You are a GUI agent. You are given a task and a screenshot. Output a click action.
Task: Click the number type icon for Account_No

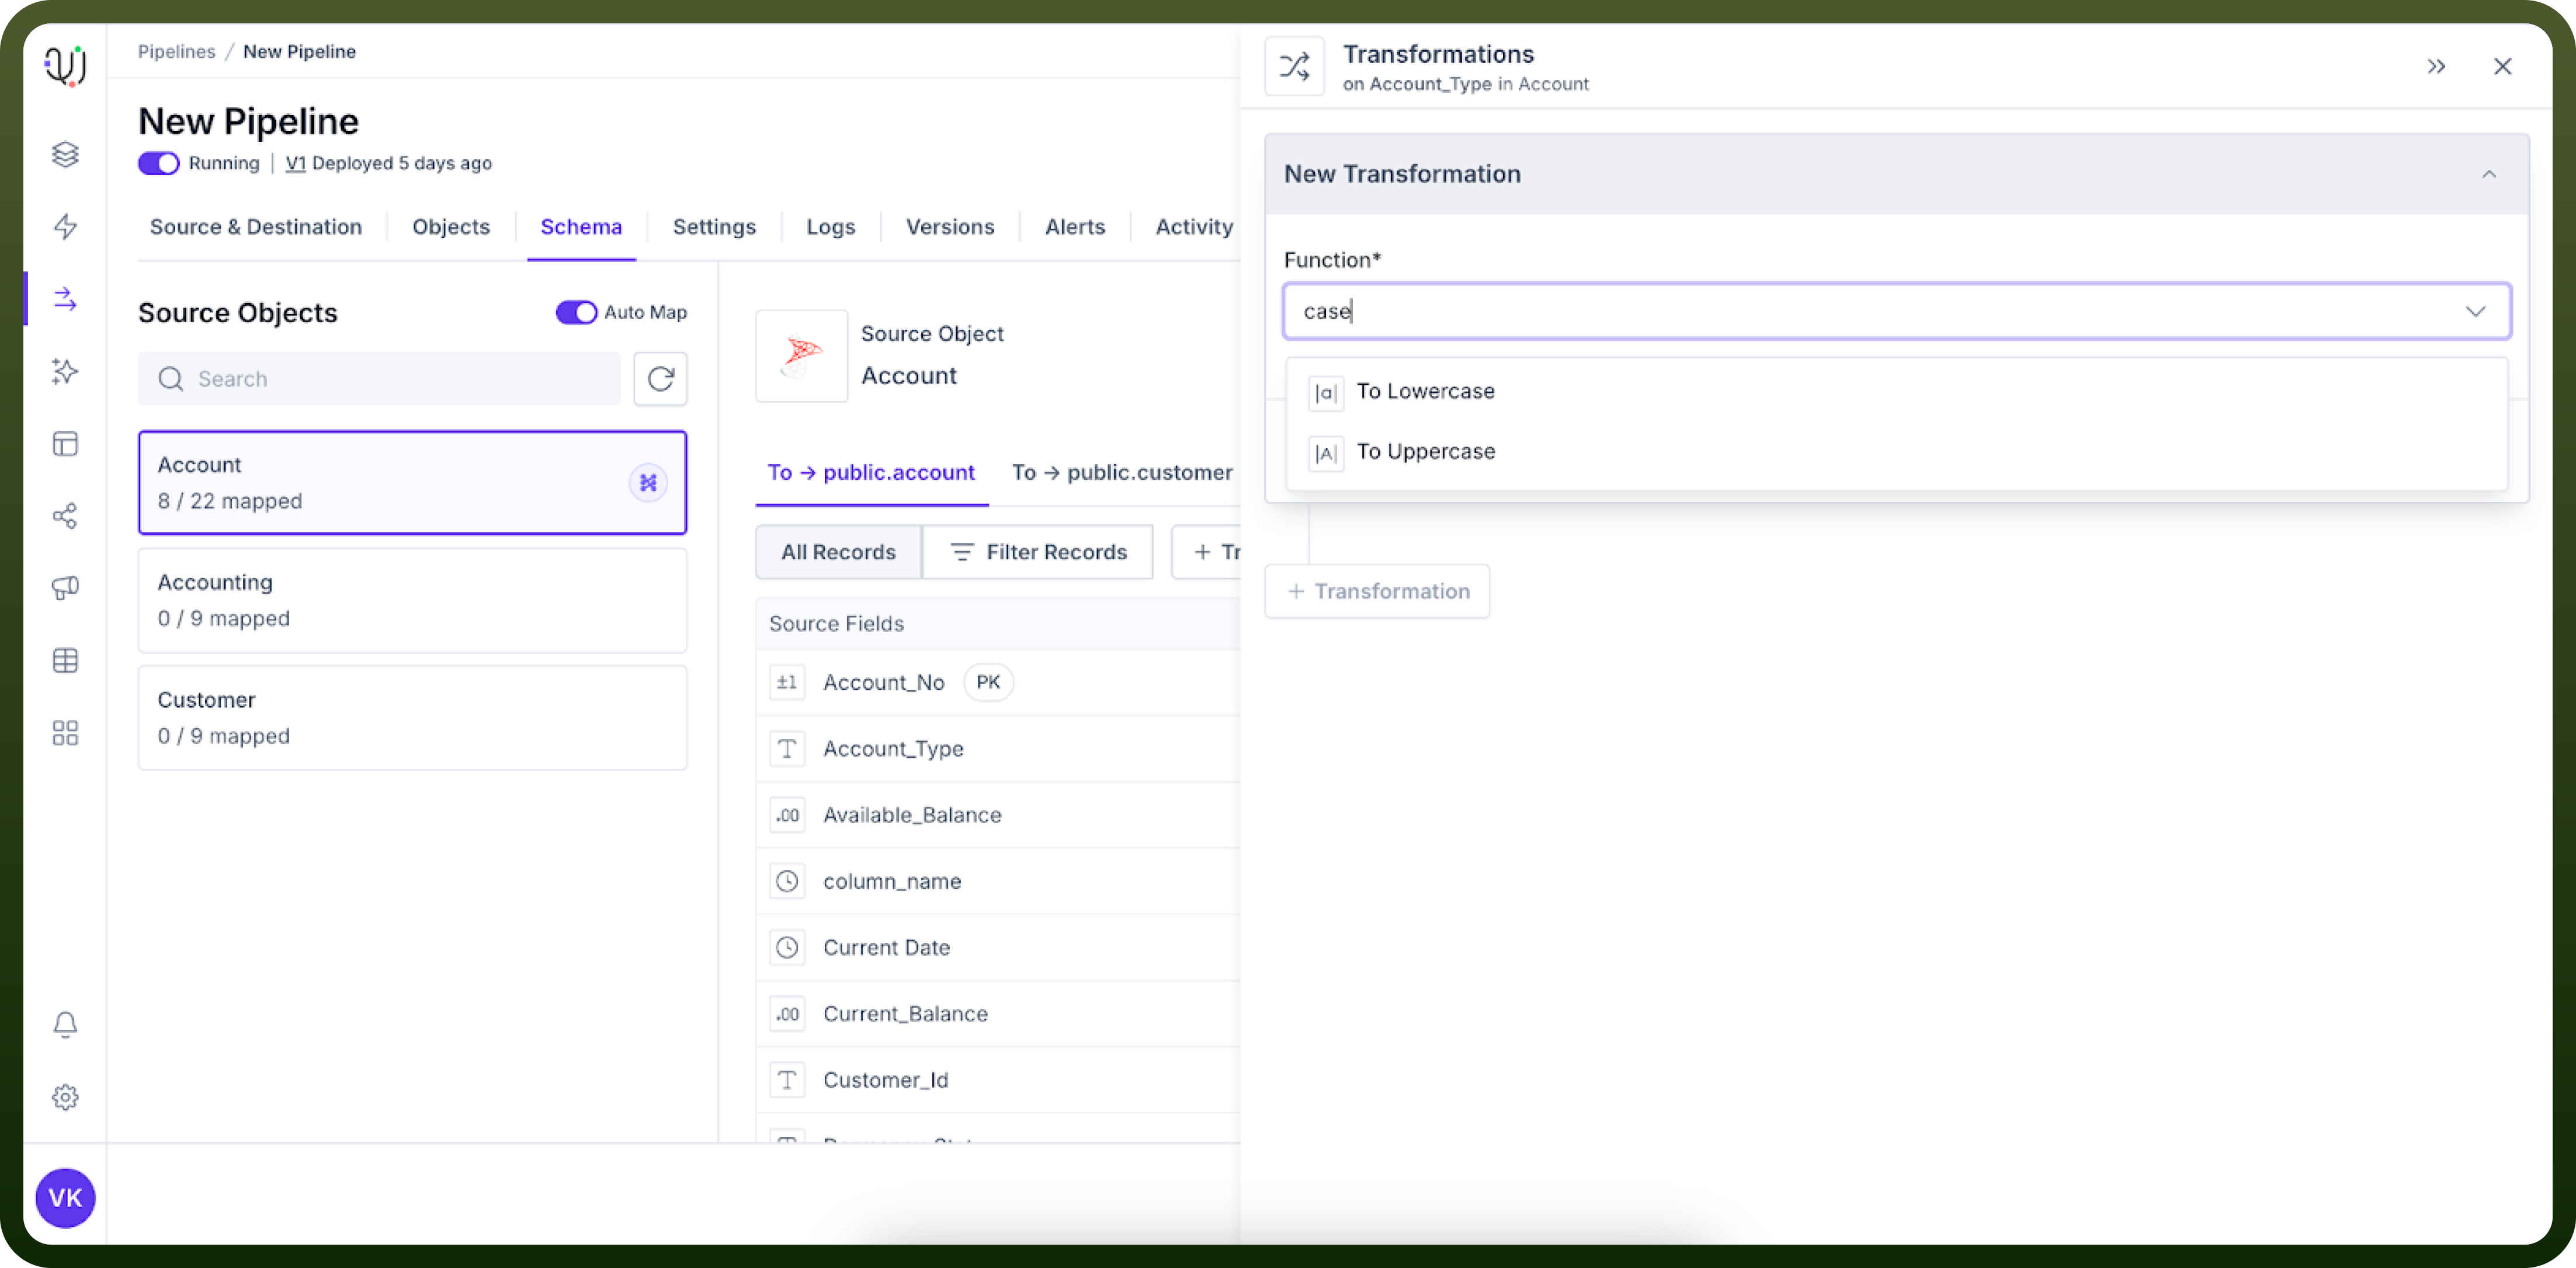787,682
